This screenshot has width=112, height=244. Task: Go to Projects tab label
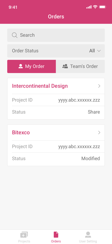24,241
